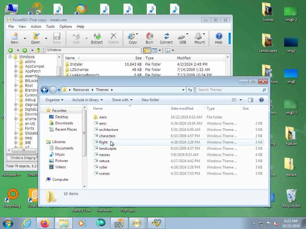
Task: Click the up-folder icon in PowerISO
Action: (38, 50)
